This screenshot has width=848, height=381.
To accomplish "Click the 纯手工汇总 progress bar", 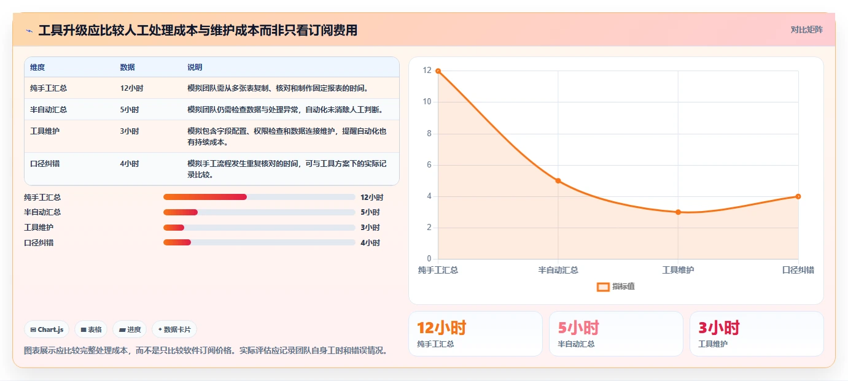I will pyautogui.click(x=259, y=197).
